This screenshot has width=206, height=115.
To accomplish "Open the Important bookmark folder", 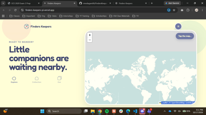I will click(x=29, y=16).
